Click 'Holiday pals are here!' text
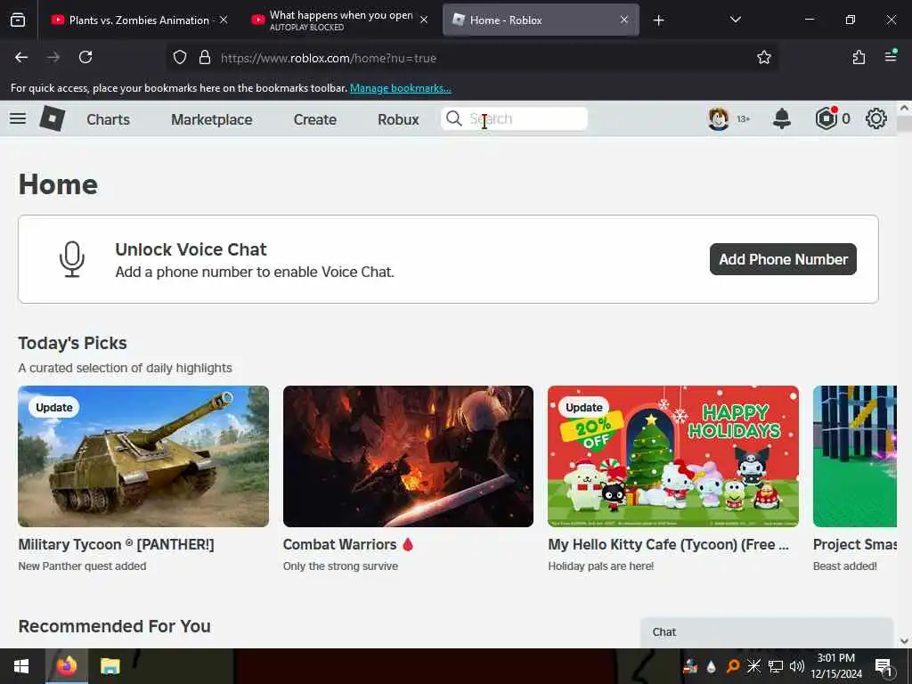 click(601, 566)
